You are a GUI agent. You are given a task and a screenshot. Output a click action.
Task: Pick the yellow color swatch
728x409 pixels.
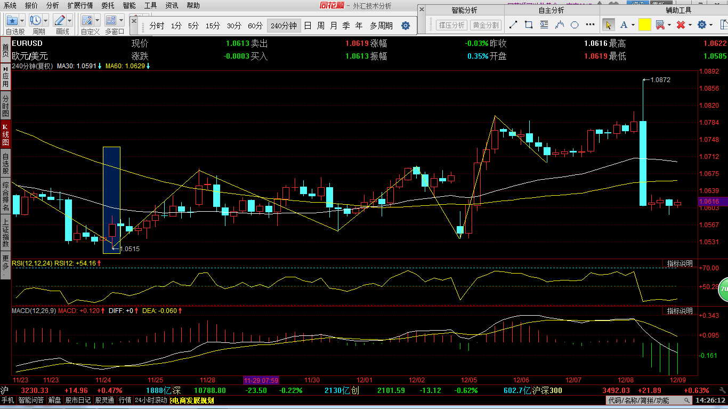pyautogui.click(x=644, y=25)
